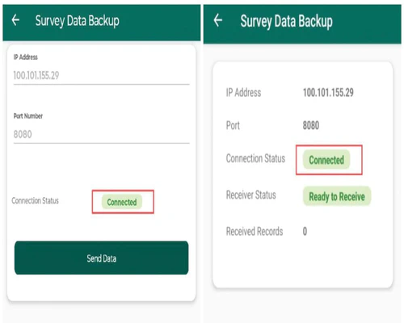Image resolution: width=404 pixels, height=323 pixels.
Task: Click Connection Status label on left screen
Action: 35,201
